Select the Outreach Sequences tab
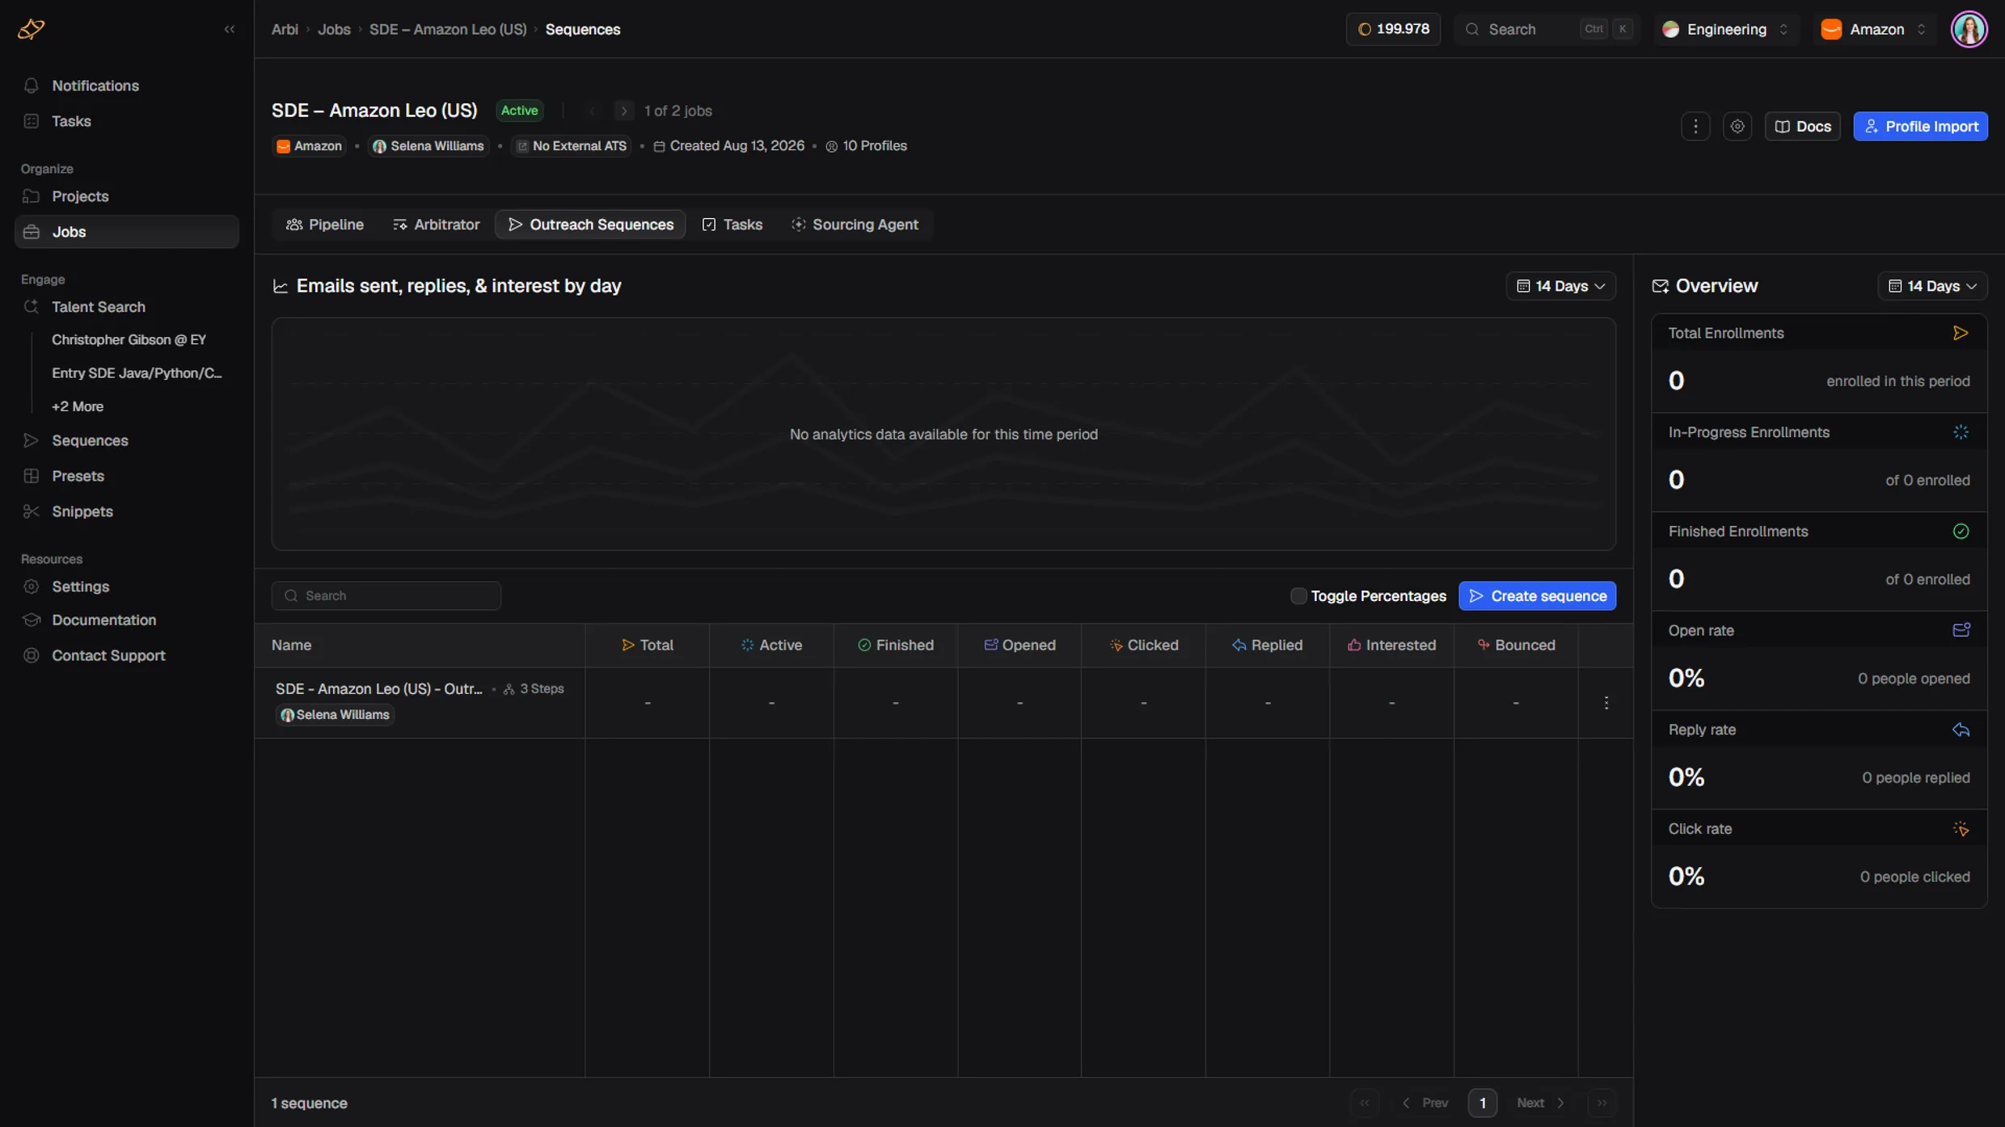 point(591,225)
